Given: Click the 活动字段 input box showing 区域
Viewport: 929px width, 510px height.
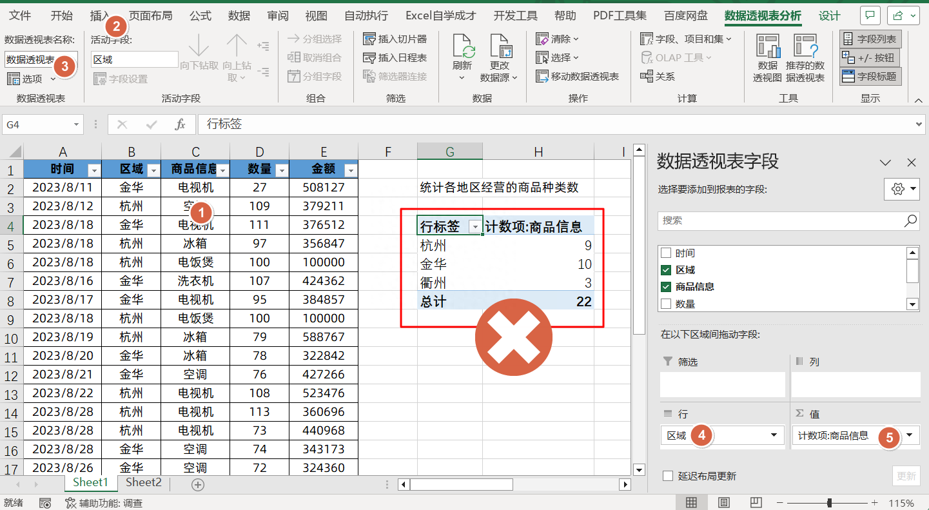Looking at the screenshot, I should [x=134, y=59].
